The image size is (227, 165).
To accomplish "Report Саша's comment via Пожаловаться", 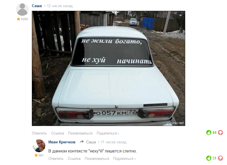I will (x=80, y=133).
